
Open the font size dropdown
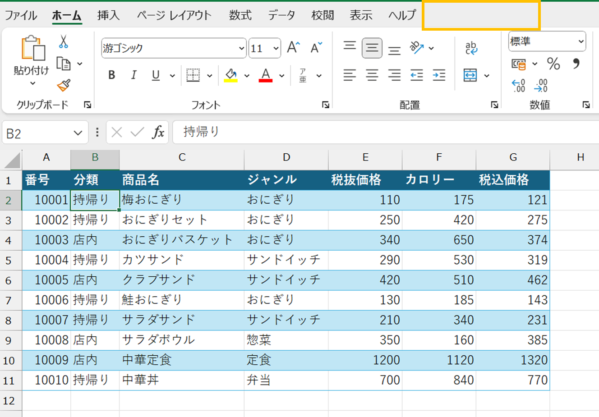276,48
